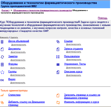Deactivate the Описание курса tool
Screen dimensions: 111x107
click(74, 75)
